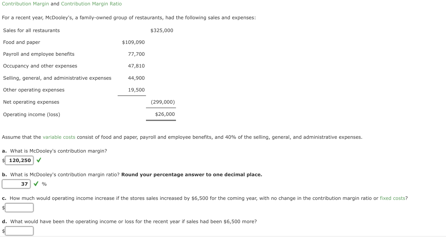Click the green checkmark beside the 120,250 answer
Viewport: 446px width, 237px height.
coord(38,160)
